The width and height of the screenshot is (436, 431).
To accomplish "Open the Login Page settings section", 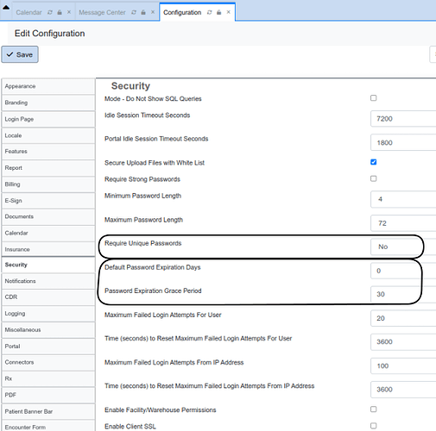I will pos(48,119).
